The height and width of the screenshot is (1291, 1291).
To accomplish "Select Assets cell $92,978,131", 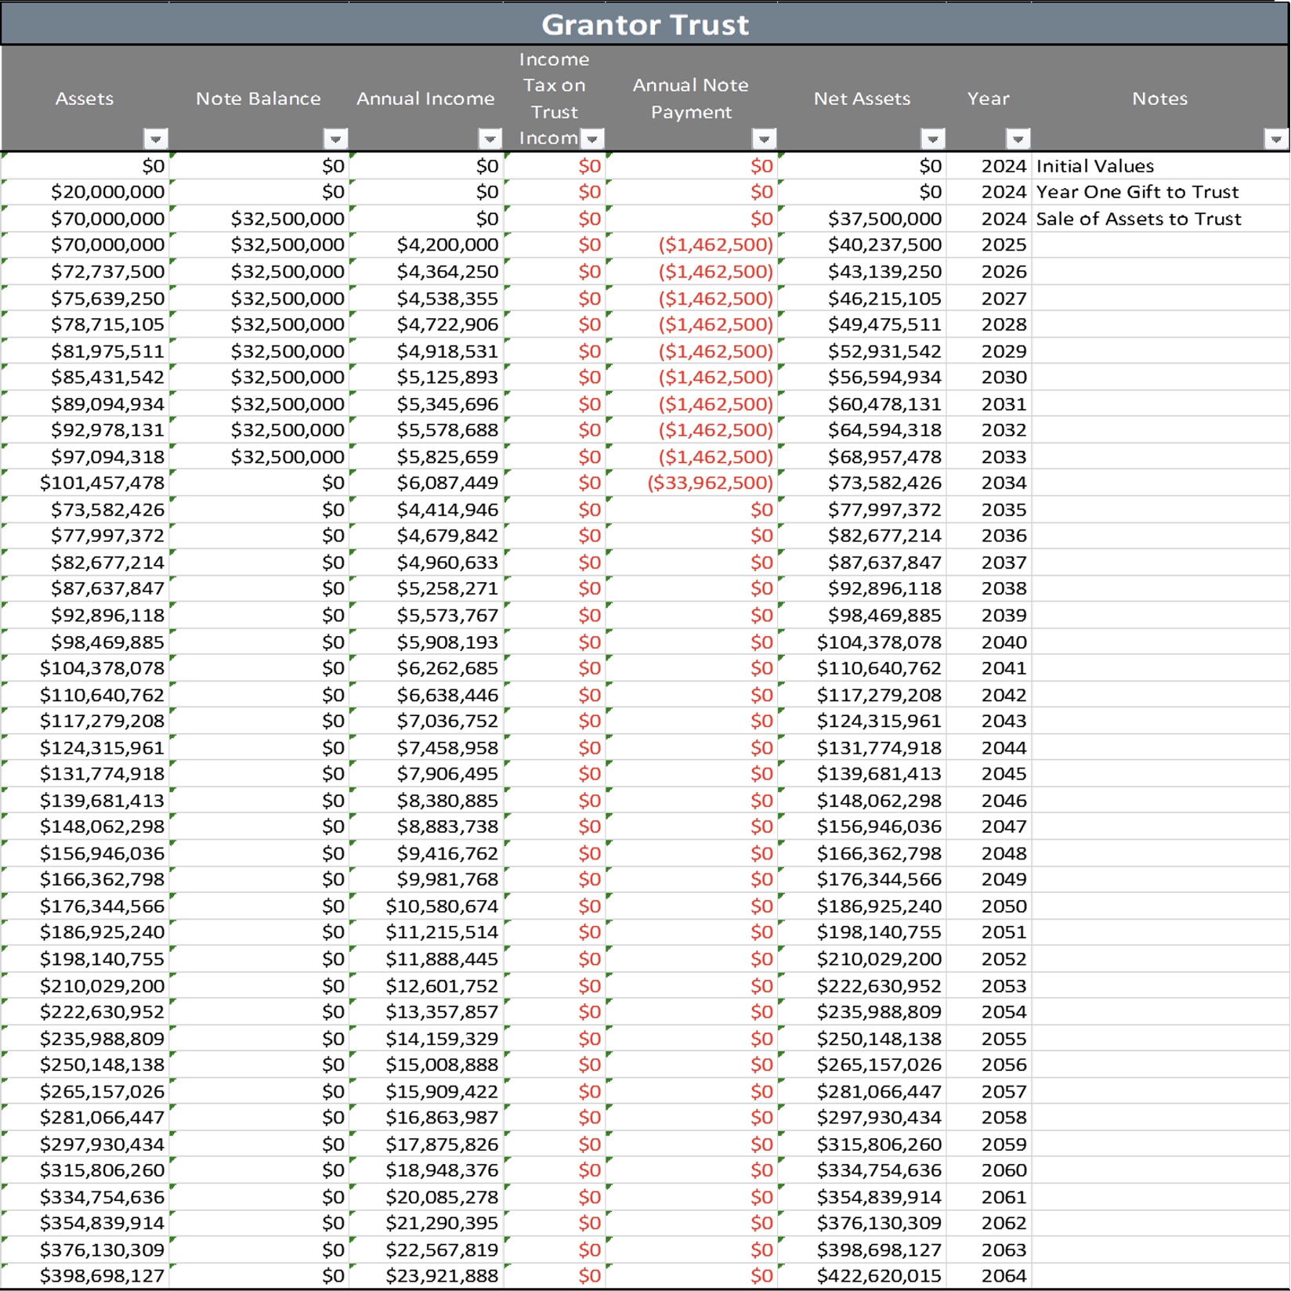I will (85, 430).
